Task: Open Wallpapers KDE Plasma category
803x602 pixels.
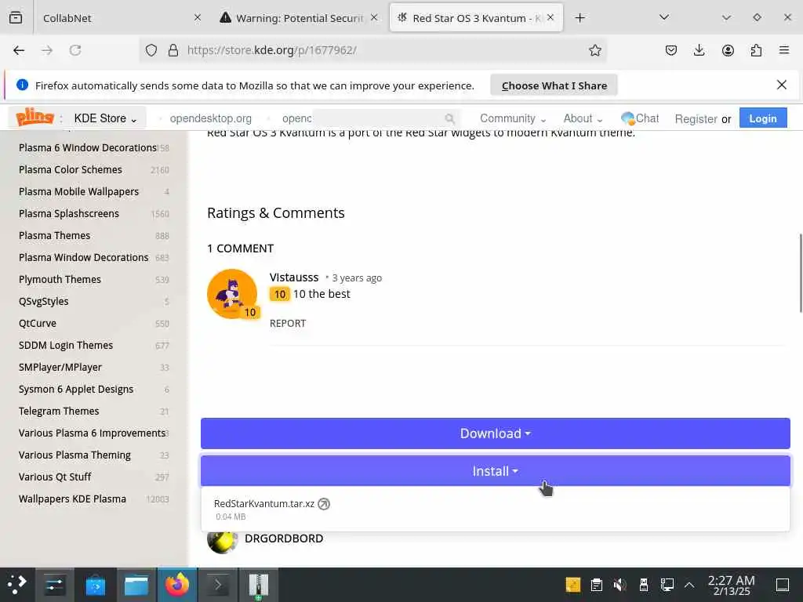Action: point(72,499)
